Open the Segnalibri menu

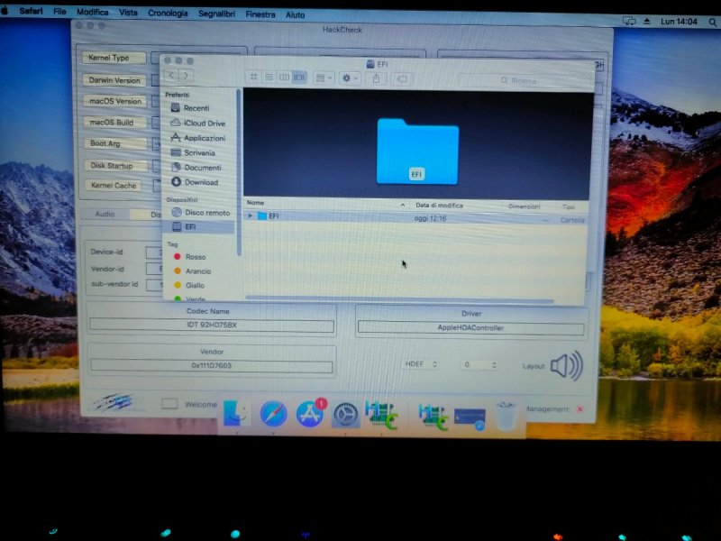216,14
